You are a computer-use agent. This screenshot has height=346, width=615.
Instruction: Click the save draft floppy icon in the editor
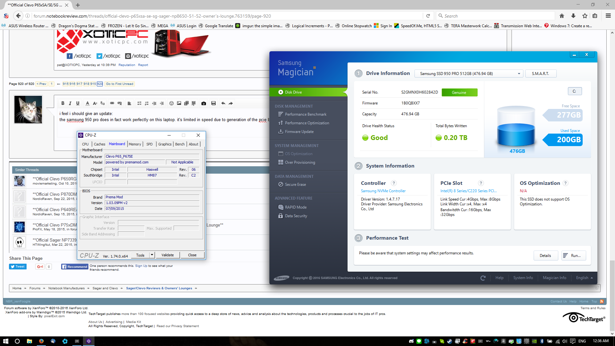coord(214,103)
